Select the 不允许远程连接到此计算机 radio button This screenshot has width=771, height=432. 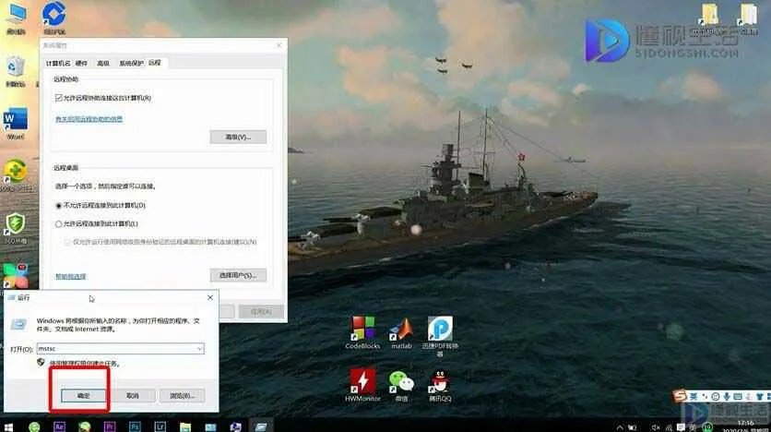[x=59, y=205]
